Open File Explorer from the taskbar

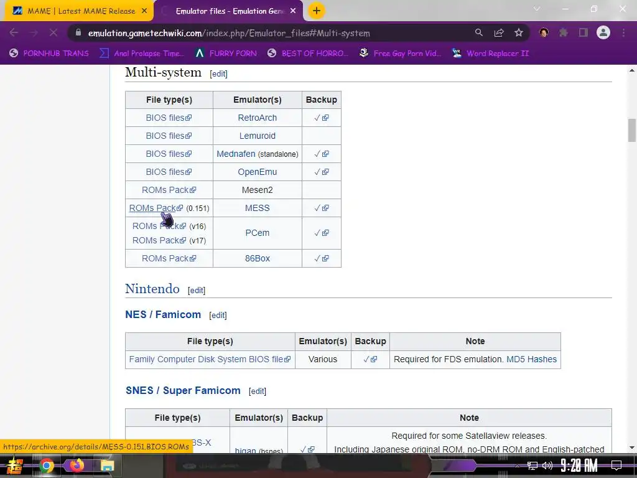tap(107, 466)
